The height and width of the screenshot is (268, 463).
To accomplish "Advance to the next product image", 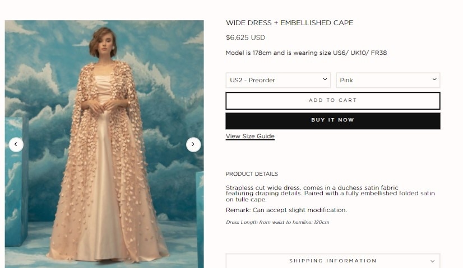I will [193, 144].
